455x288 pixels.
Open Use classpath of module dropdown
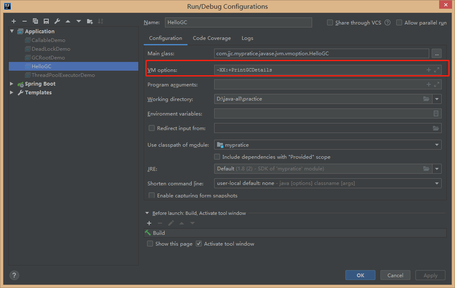pyautogui.click(x=437, y=145)
